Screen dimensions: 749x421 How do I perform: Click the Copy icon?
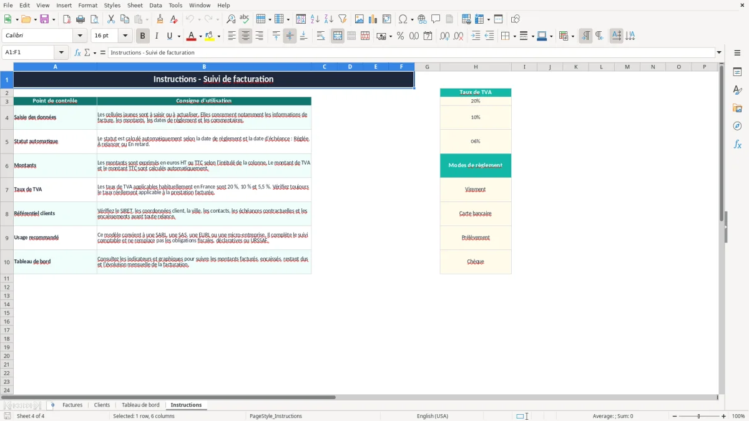[124, 19]
